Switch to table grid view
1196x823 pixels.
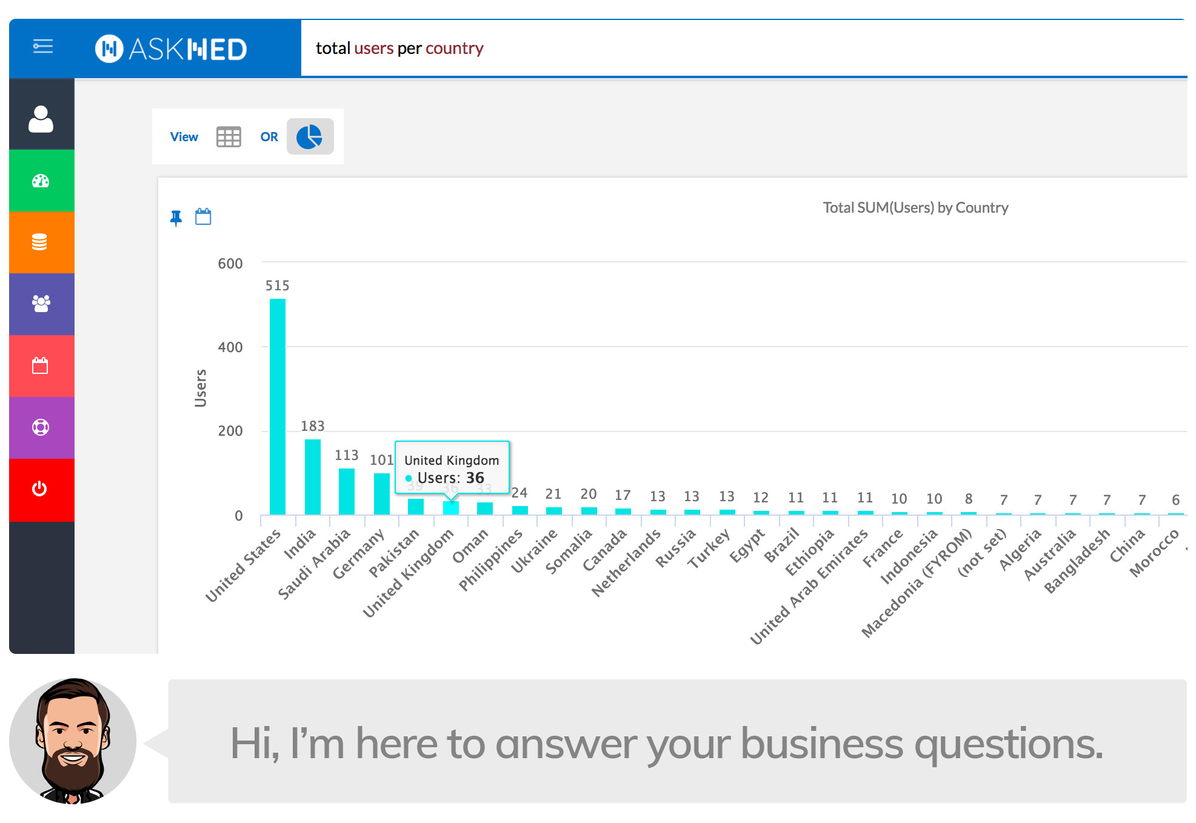point(229,137)
